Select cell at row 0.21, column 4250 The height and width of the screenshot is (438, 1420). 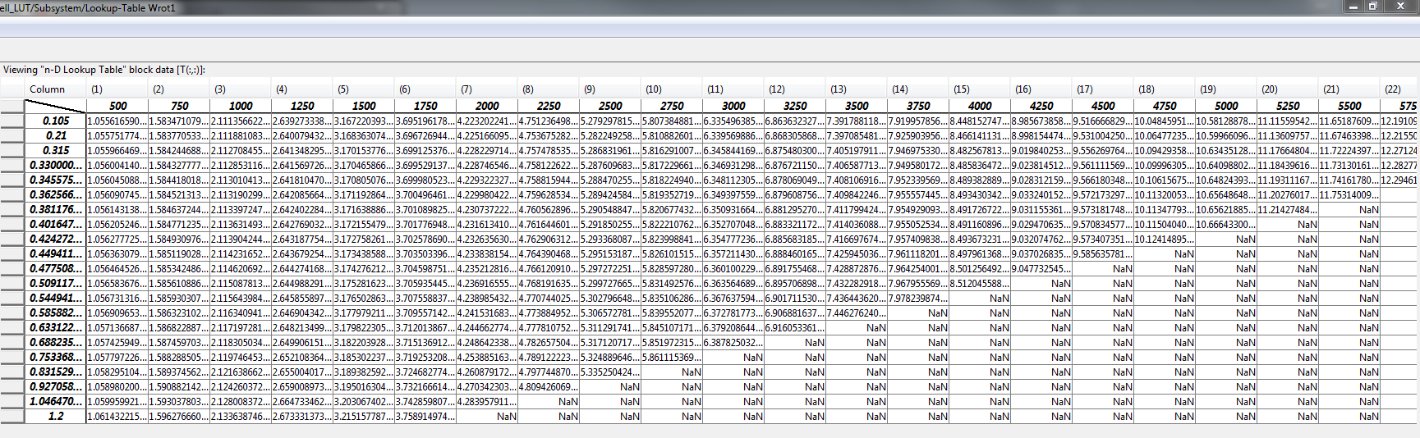tap(1041, 135)
